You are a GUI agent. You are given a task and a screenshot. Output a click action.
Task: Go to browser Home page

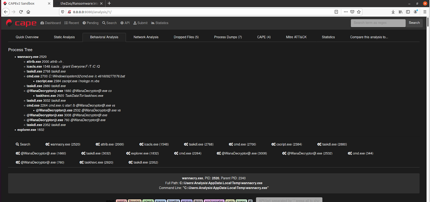coord(28,12)
